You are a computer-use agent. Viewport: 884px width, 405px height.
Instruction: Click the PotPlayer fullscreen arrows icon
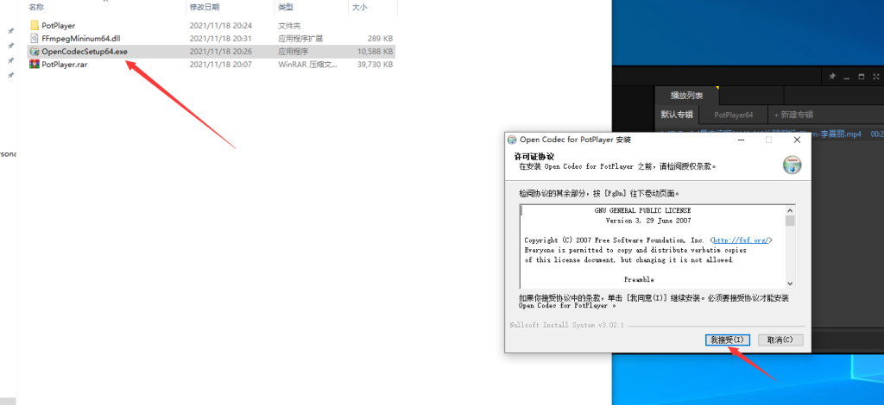(x=876, y=77)
